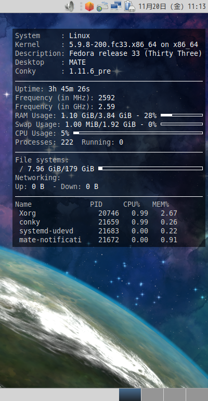Click the mate-notificati memory value "0.91"
Screen dimensions: 208x401
pyautogui.click(x=169, y=240)
